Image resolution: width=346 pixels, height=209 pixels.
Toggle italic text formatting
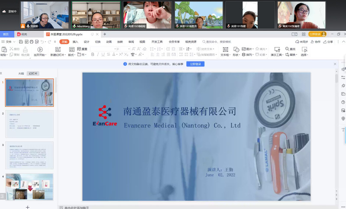pyautogui.click(x=98, y=55)
